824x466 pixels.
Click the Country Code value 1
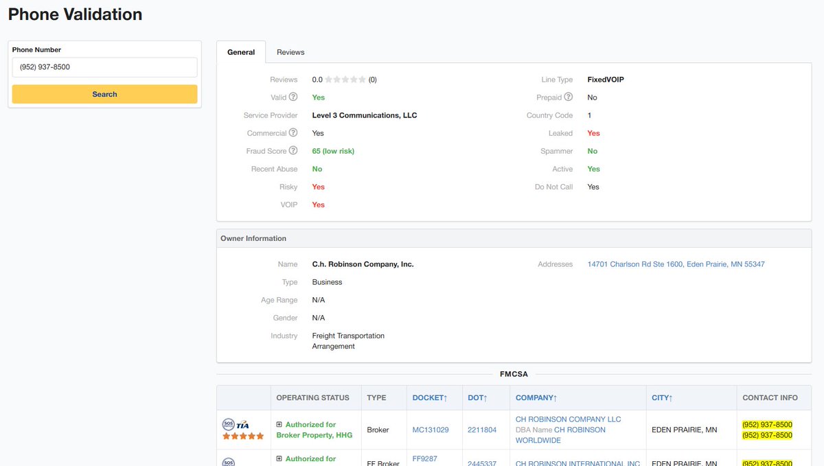[x=590, y=115]
